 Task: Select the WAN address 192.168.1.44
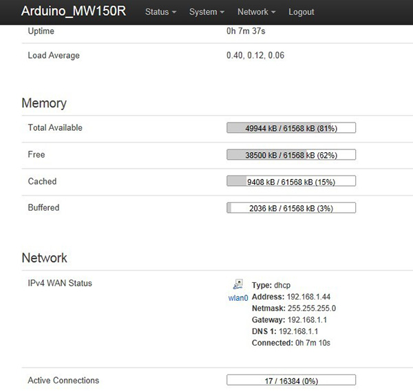pyautogui.click(x=308, y=297)
